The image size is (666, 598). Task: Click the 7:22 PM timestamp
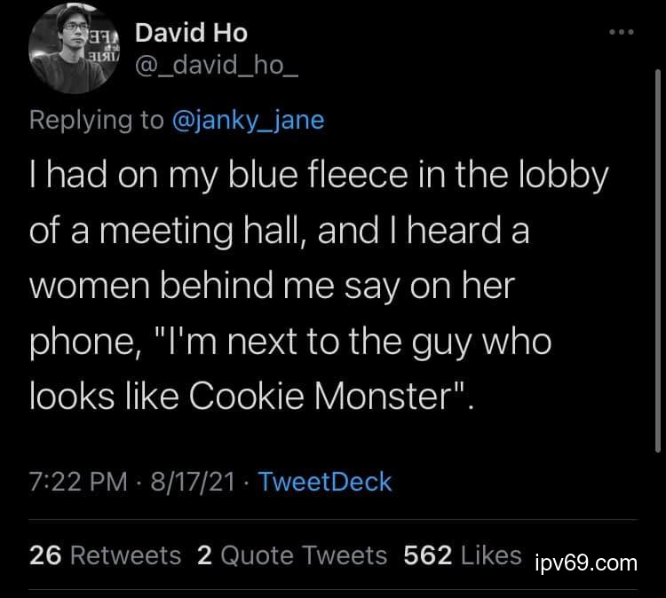coord(78,482)
